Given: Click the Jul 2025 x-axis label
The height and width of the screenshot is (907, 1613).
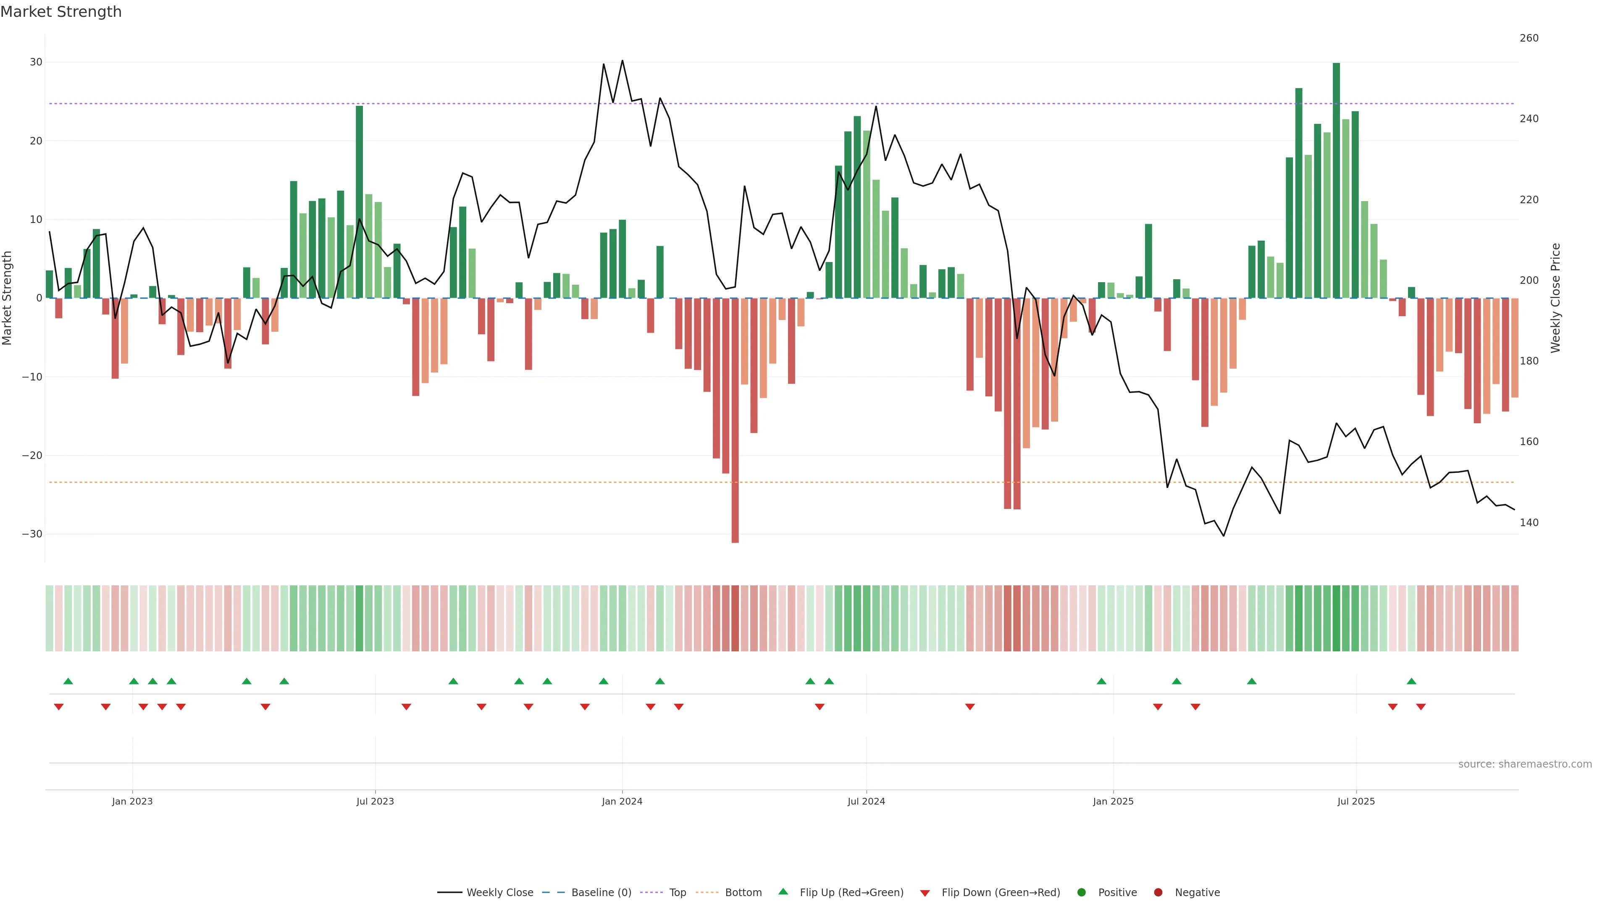Looking at the screenshot, I should click(x=1356, y=801).
